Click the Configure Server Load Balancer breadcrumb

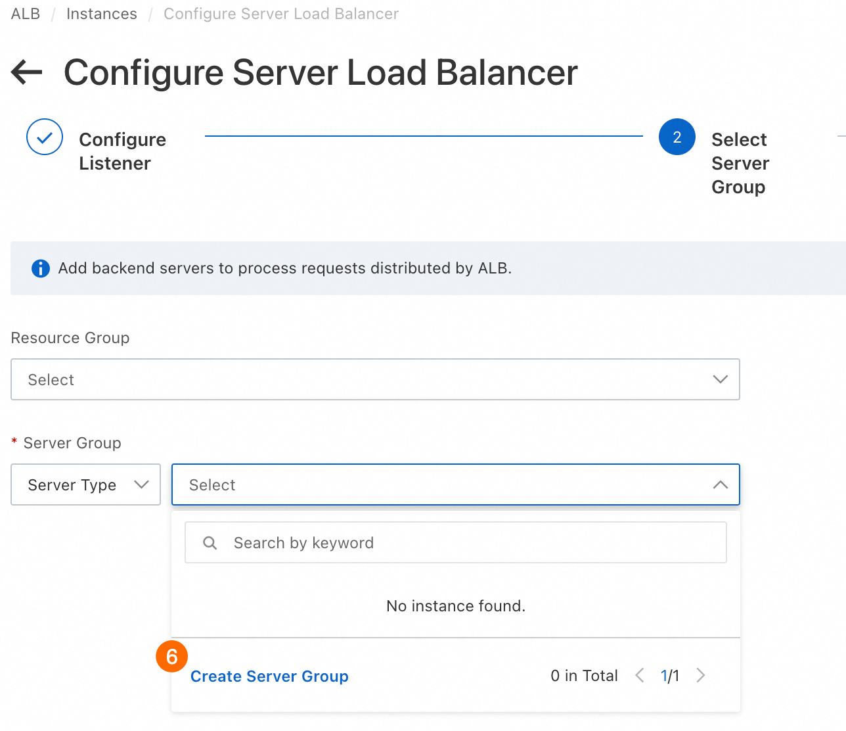pos(280,14)
